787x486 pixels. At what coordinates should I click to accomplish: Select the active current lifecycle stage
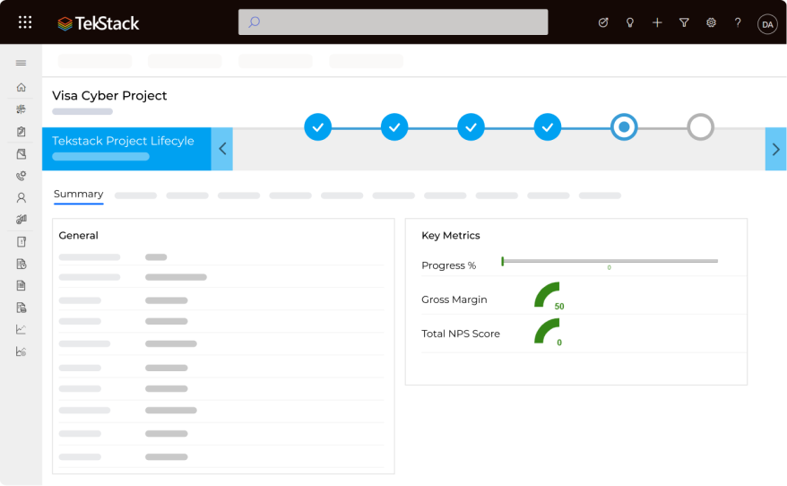point(624,127)
